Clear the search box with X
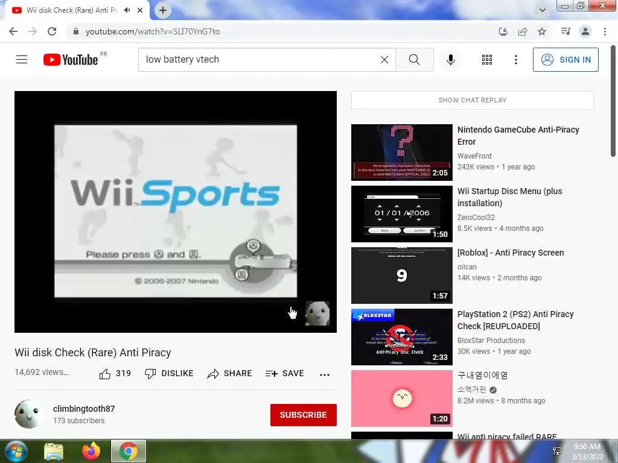Screen dimensions: 618x463 pos(384,60)
